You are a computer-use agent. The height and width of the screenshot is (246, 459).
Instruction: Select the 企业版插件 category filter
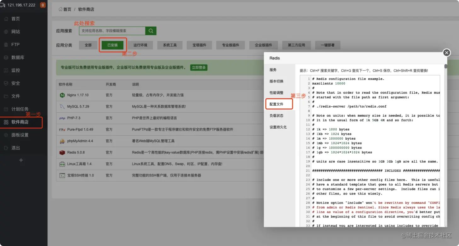coord(263,45)
